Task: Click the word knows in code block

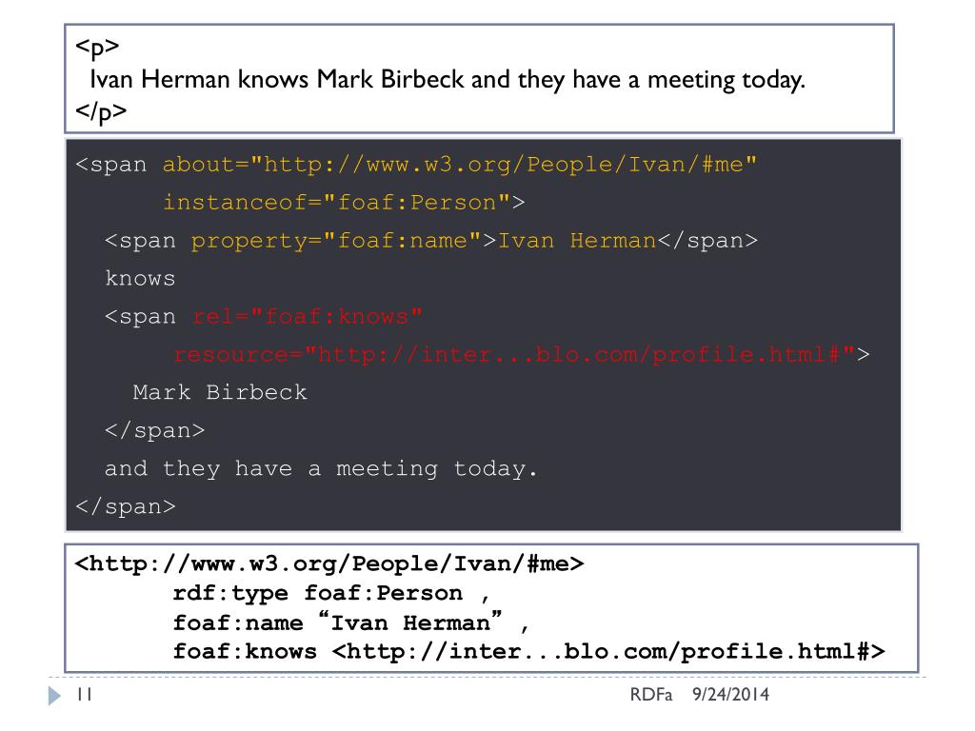Action: pos(140,279)
